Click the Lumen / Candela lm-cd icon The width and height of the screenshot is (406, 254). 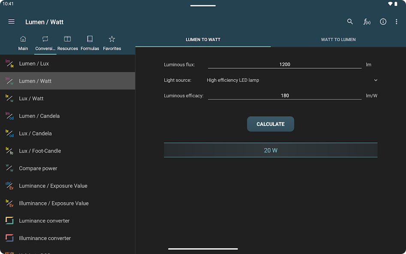9,116
